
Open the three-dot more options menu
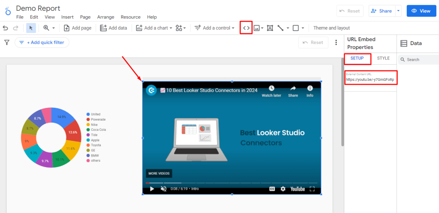pyautogui.click(x=336, y=42)
